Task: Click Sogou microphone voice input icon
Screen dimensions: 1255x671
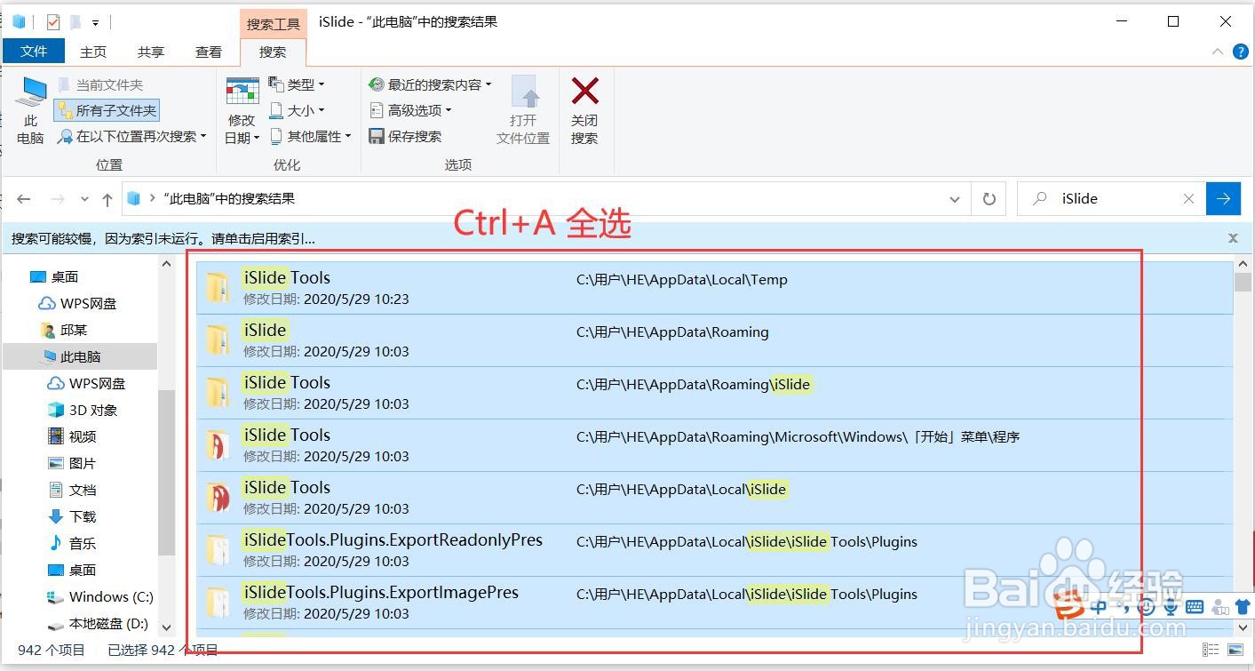Action: click(1171, 608)
